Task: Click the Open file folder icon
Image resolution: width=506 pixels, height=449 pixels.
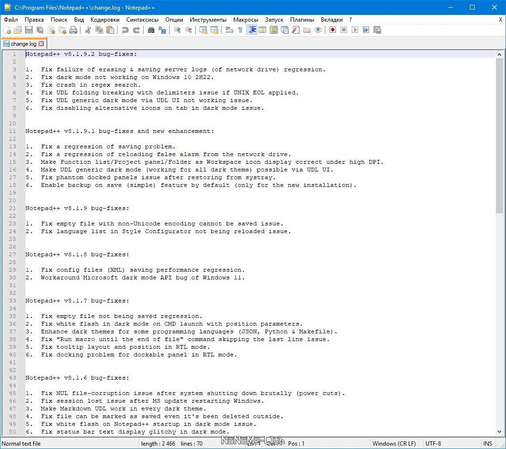Action: point(18,30)
